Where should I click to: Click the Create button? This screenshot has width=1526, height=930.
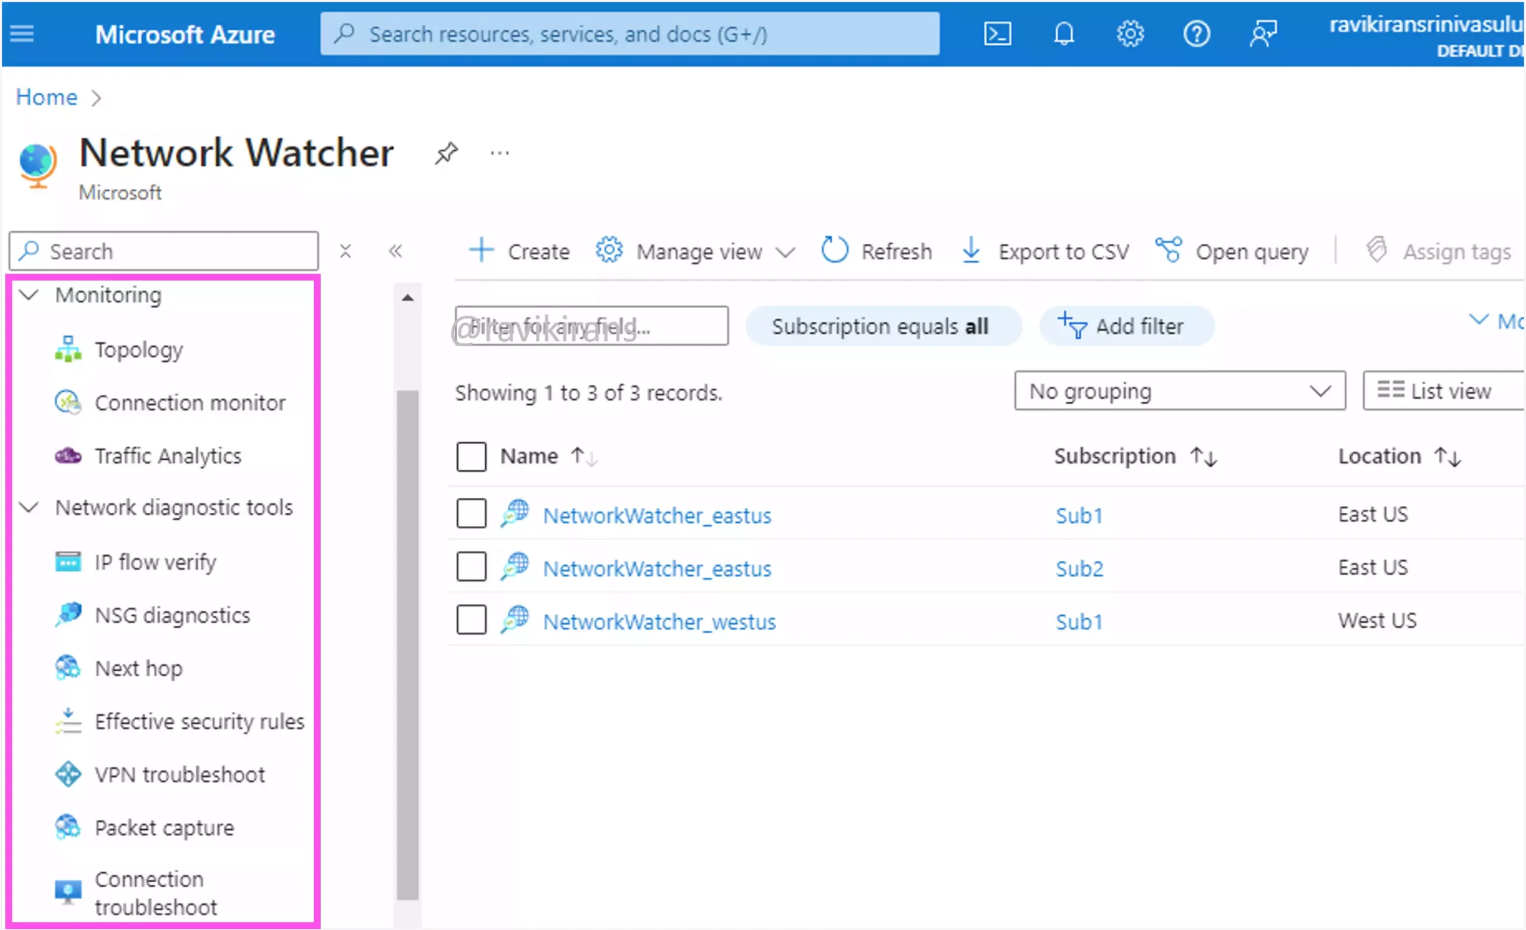[519, 252]
